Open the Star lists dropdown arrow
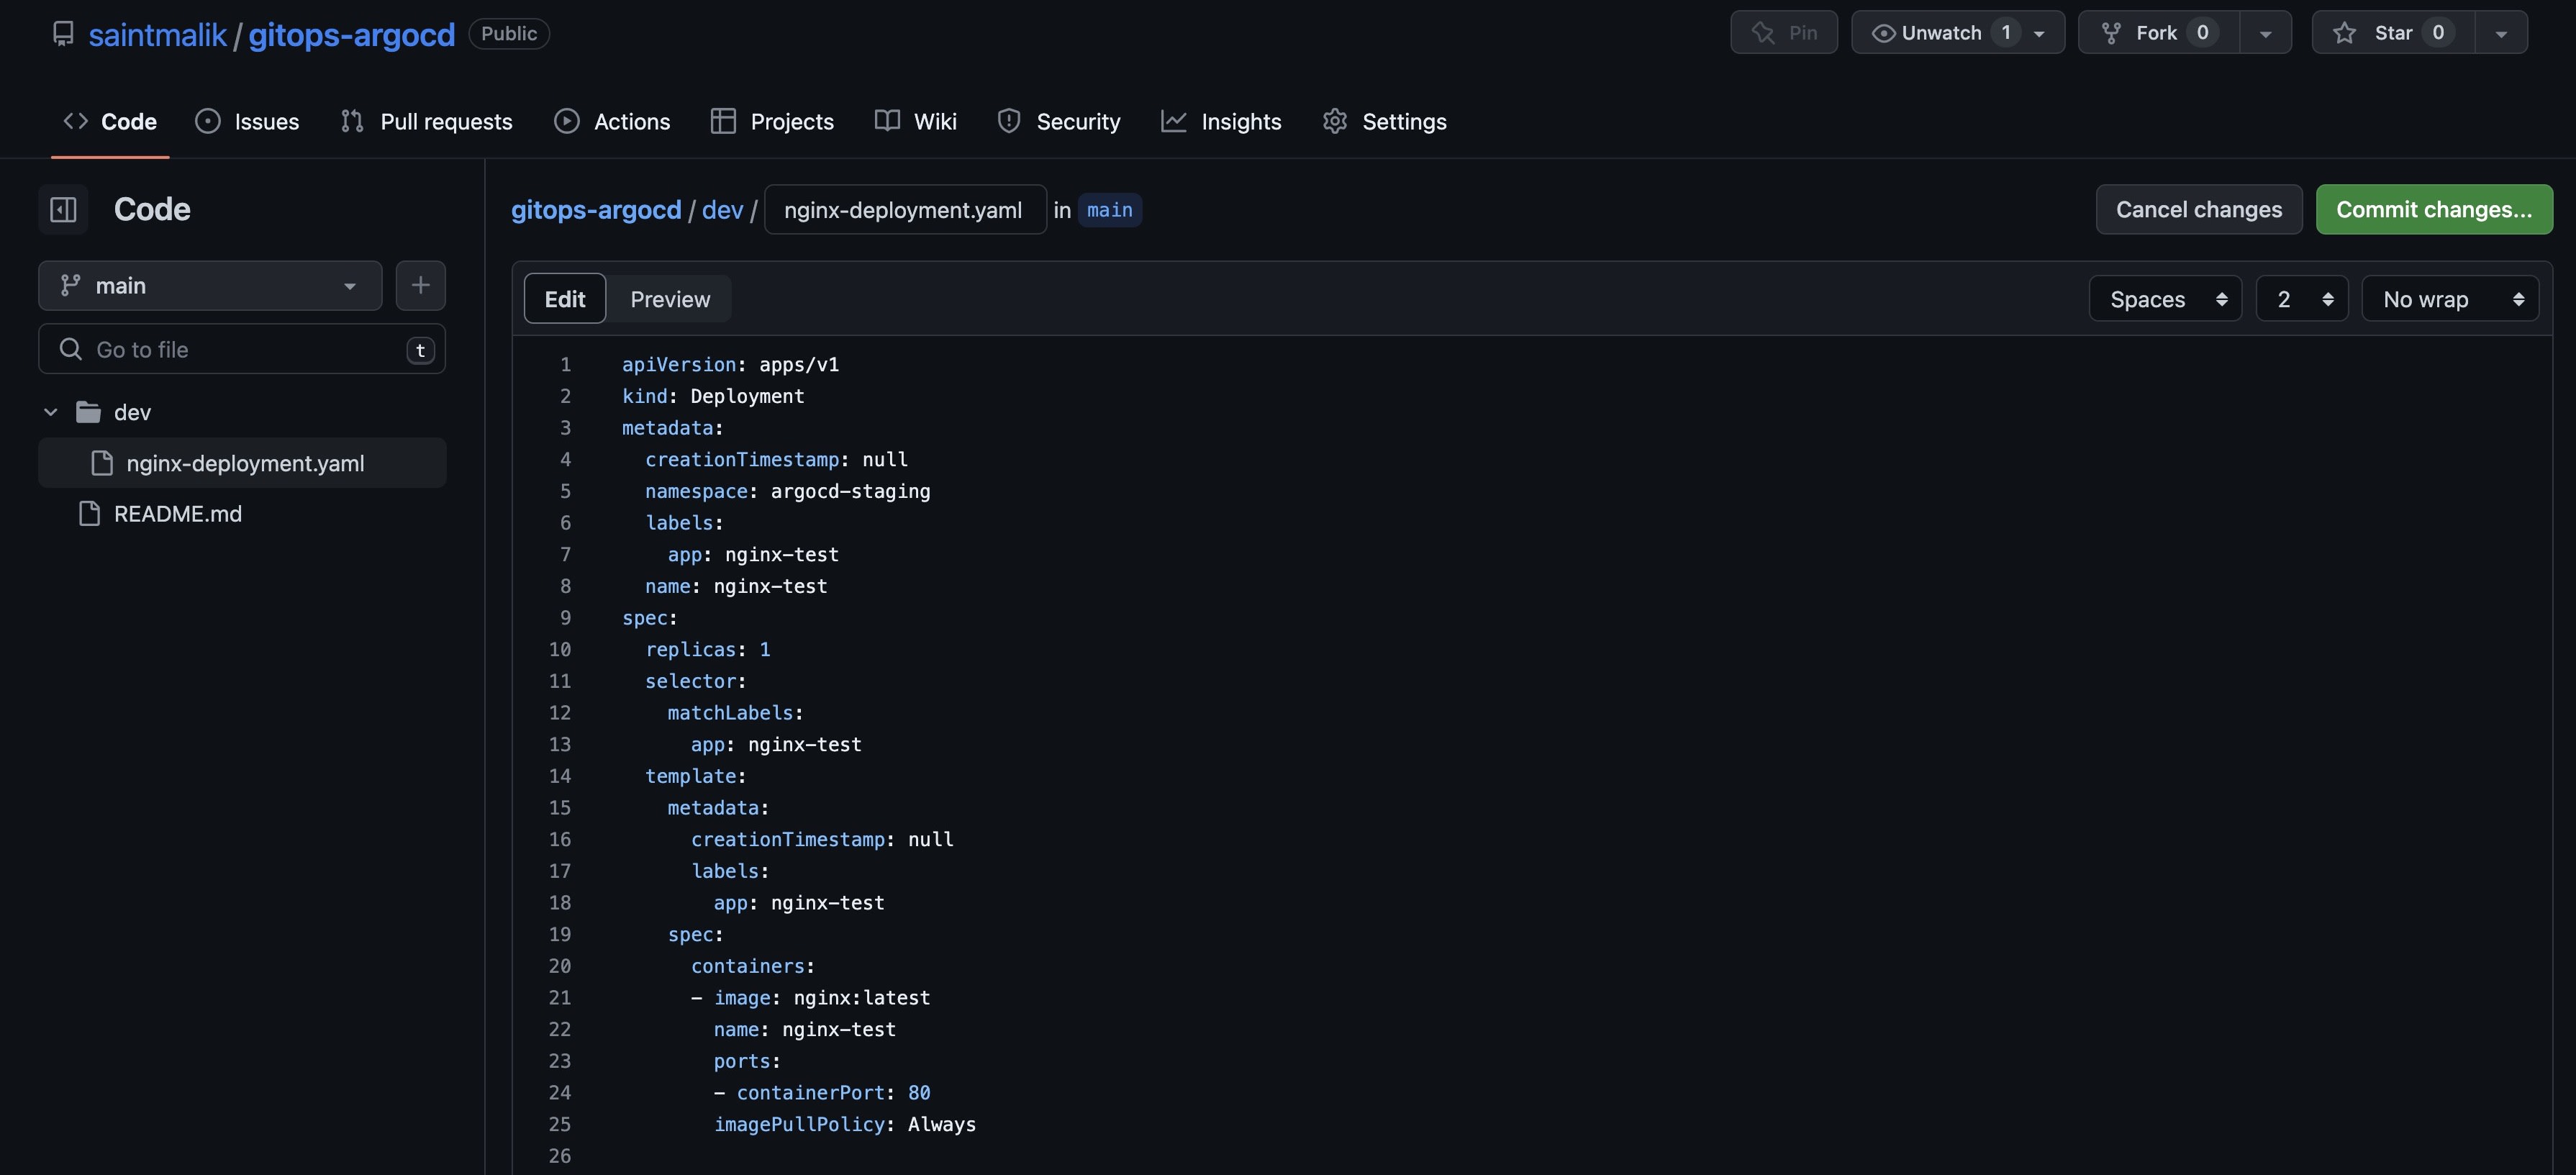 tap(2501, 33)
